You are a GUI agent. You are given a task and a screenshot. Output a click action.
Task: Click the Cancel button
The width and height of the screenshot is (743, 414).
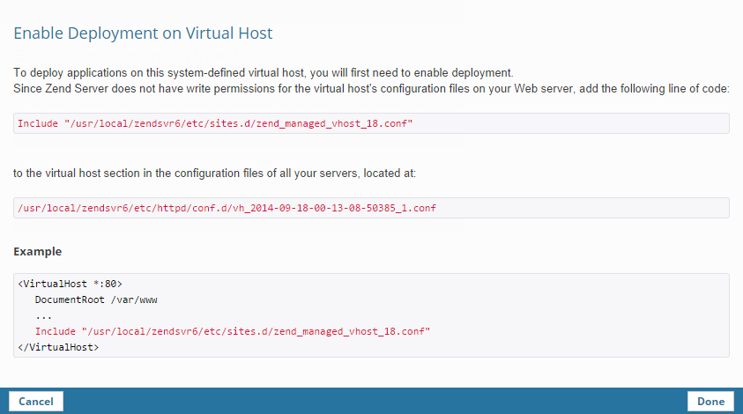coord(36,401)
